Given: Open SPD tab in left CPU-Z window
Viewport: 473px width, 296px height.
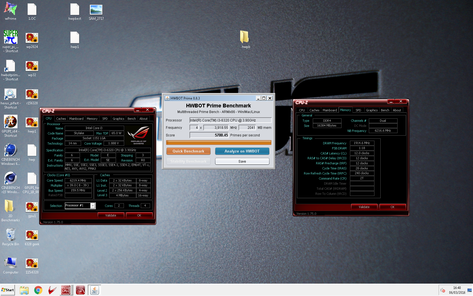Looking at the screenshot, I should 105,119.
